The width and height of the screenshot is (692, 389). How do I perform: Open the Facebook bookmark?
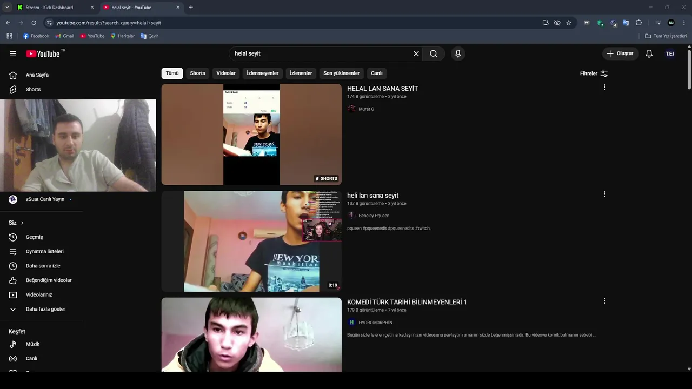pos(36,36)
